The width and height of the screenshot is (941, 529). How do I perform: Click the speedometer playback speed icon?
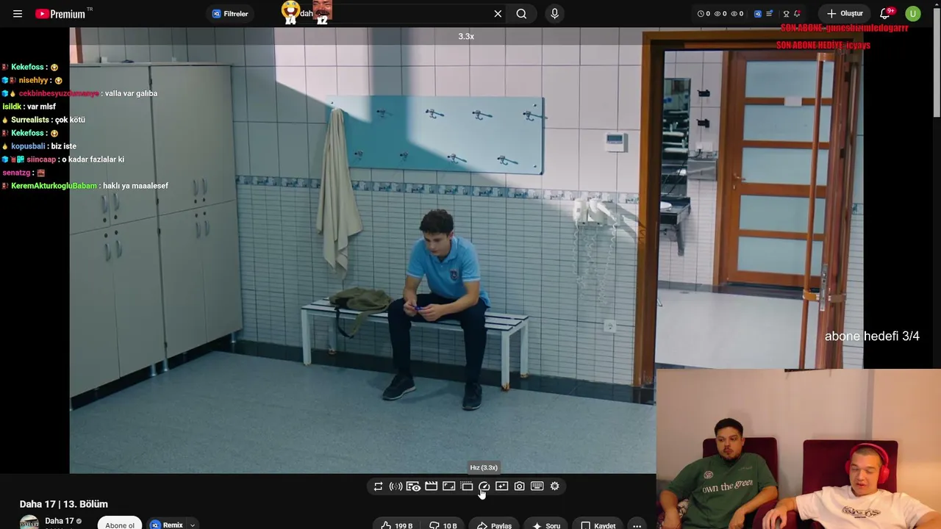point(484,486)
